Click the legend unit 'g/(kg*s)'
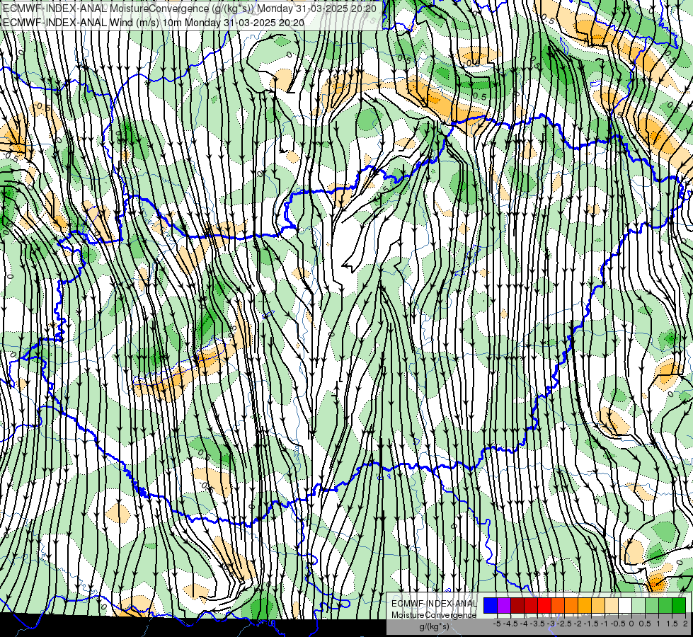This screenshot has height=637, width=693. (434, 626)
